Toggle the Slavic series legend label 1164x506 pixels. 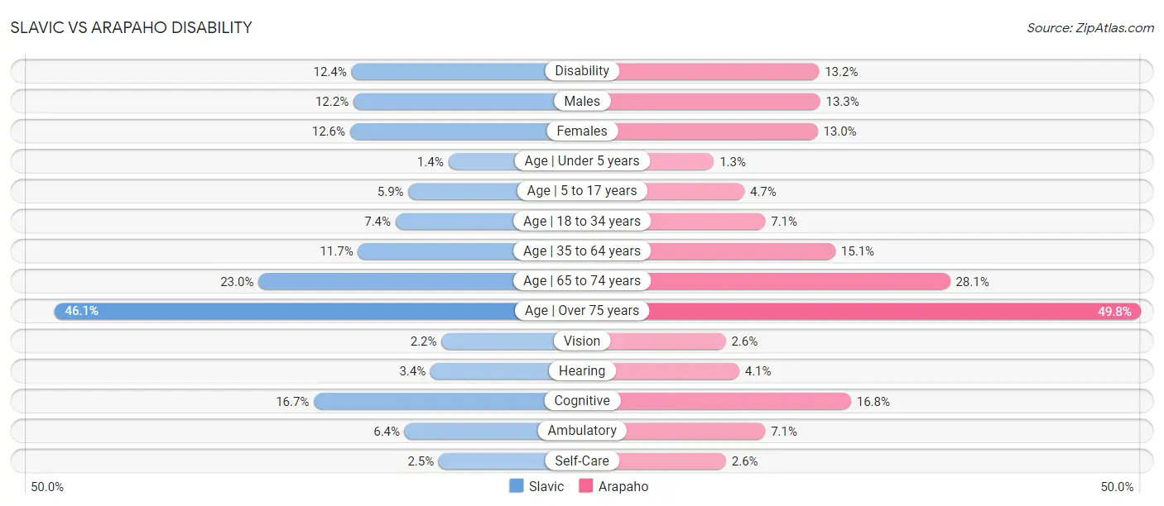pos(546,487)
